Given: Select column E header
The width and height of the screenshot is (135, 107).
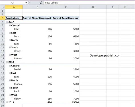Looking at the screenshot, I should pos(113,7).
